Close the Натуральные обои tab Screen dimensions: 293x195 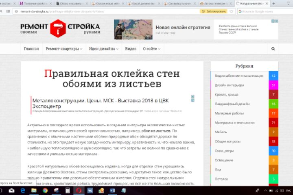pyautogui.click(x=267, y=4)
